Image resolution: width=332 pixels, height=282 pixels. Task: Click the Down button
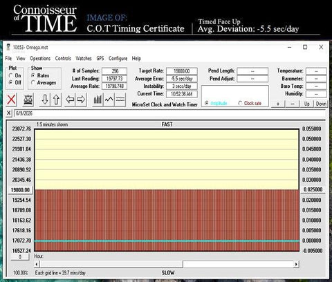click(x=321, y=104)
